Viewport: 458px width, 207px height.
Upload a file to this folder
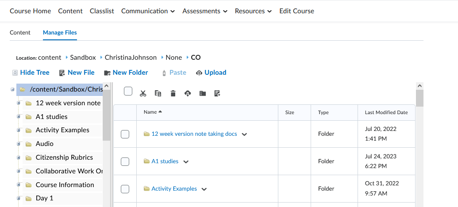pos(211,73)
